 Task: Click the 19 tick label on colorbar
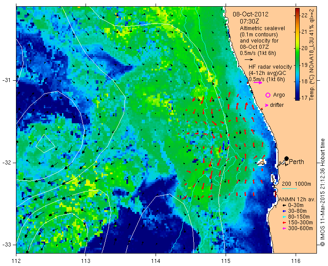(305, 65)
